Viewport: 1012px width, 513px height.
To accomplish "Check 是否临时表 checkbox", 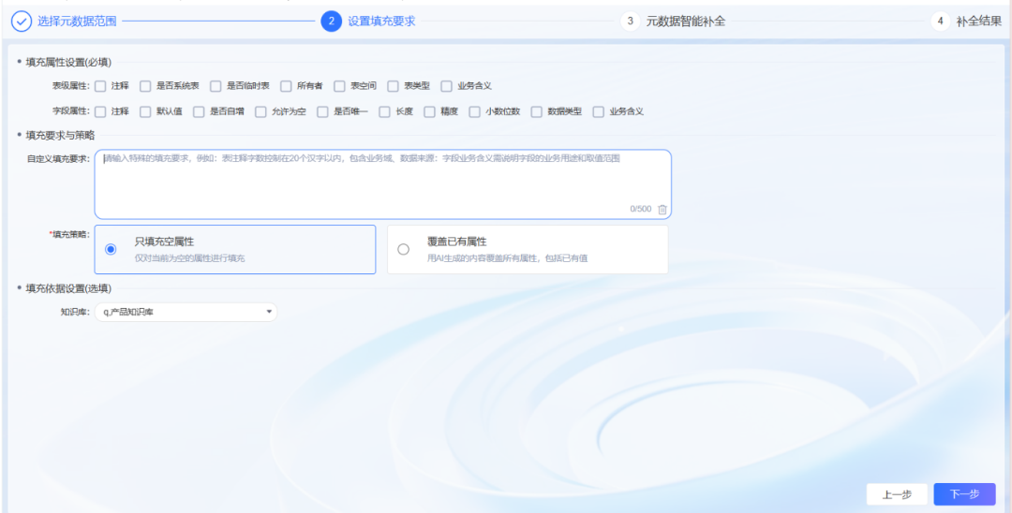I will coord(216,86).
